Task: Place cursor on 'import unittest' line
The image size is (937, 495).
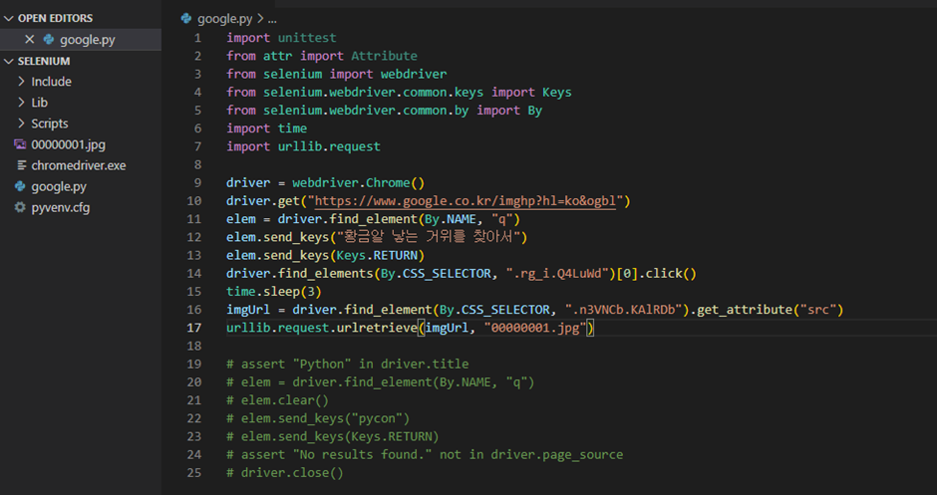Action: (x=281, y=38)
